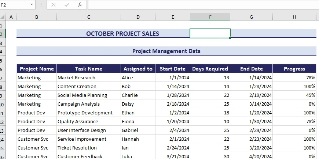
Task: Click the Task Name header cell
Action: (x=89, y=69)
